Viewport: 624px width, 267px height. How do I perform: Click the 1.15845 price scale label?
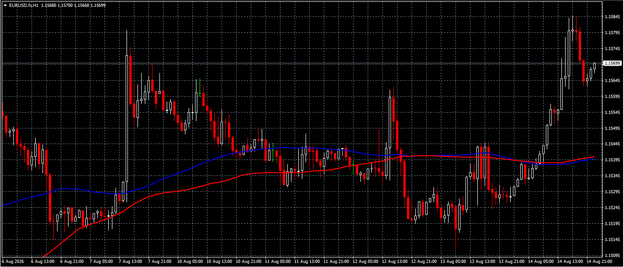tap(612, 17)
